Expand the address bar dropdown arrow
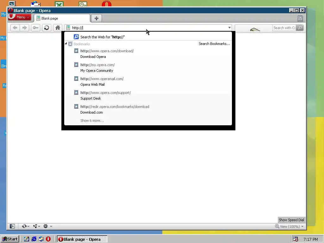This screenshot has height=243, width=324. coord(229,28)
